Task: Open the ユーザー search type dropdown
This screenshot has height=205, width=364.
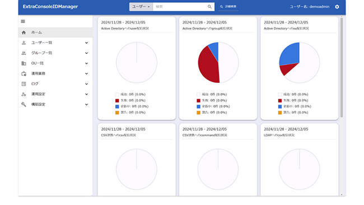Action: point(141,7)
